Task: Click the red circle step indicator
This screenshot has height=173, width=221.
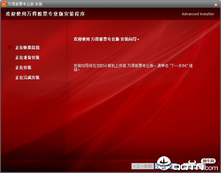Action: (9, 47)
